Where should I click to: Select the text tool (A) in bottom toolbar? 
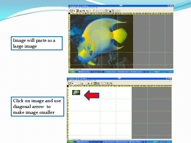pos(89,83)
